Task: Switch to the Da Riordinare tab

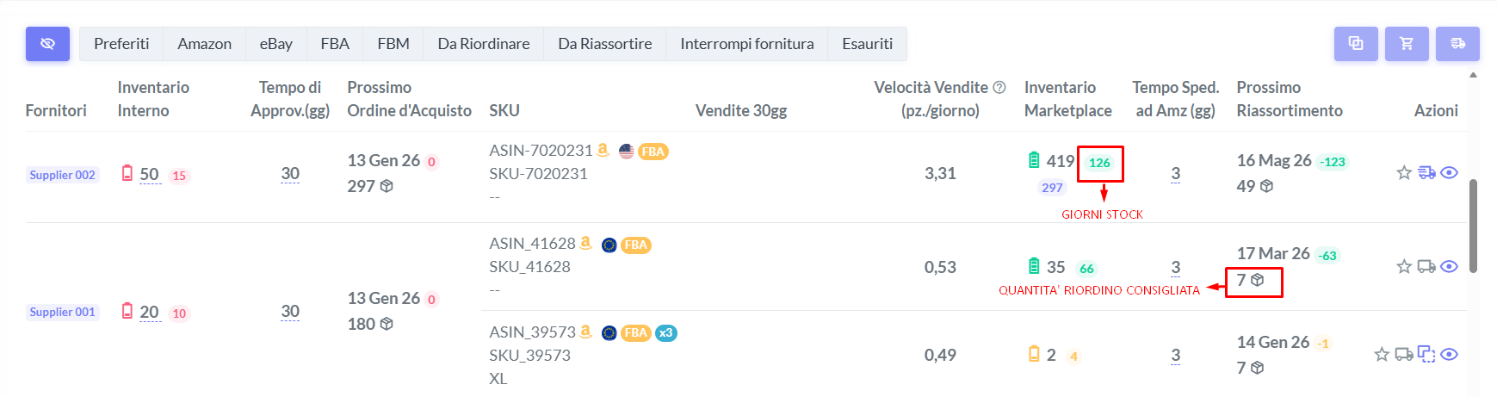Action: 483,44
